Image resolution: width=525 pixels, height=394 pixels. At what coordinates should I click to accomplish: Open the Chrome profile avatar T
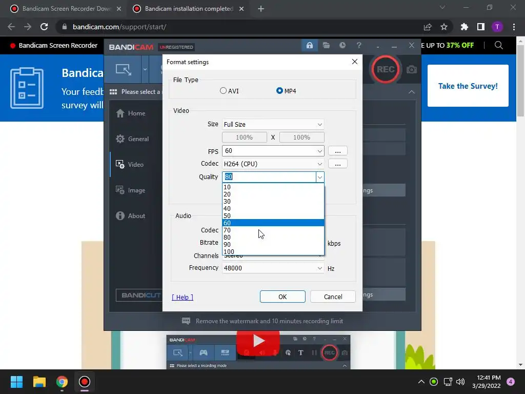[x=497, y=27]
